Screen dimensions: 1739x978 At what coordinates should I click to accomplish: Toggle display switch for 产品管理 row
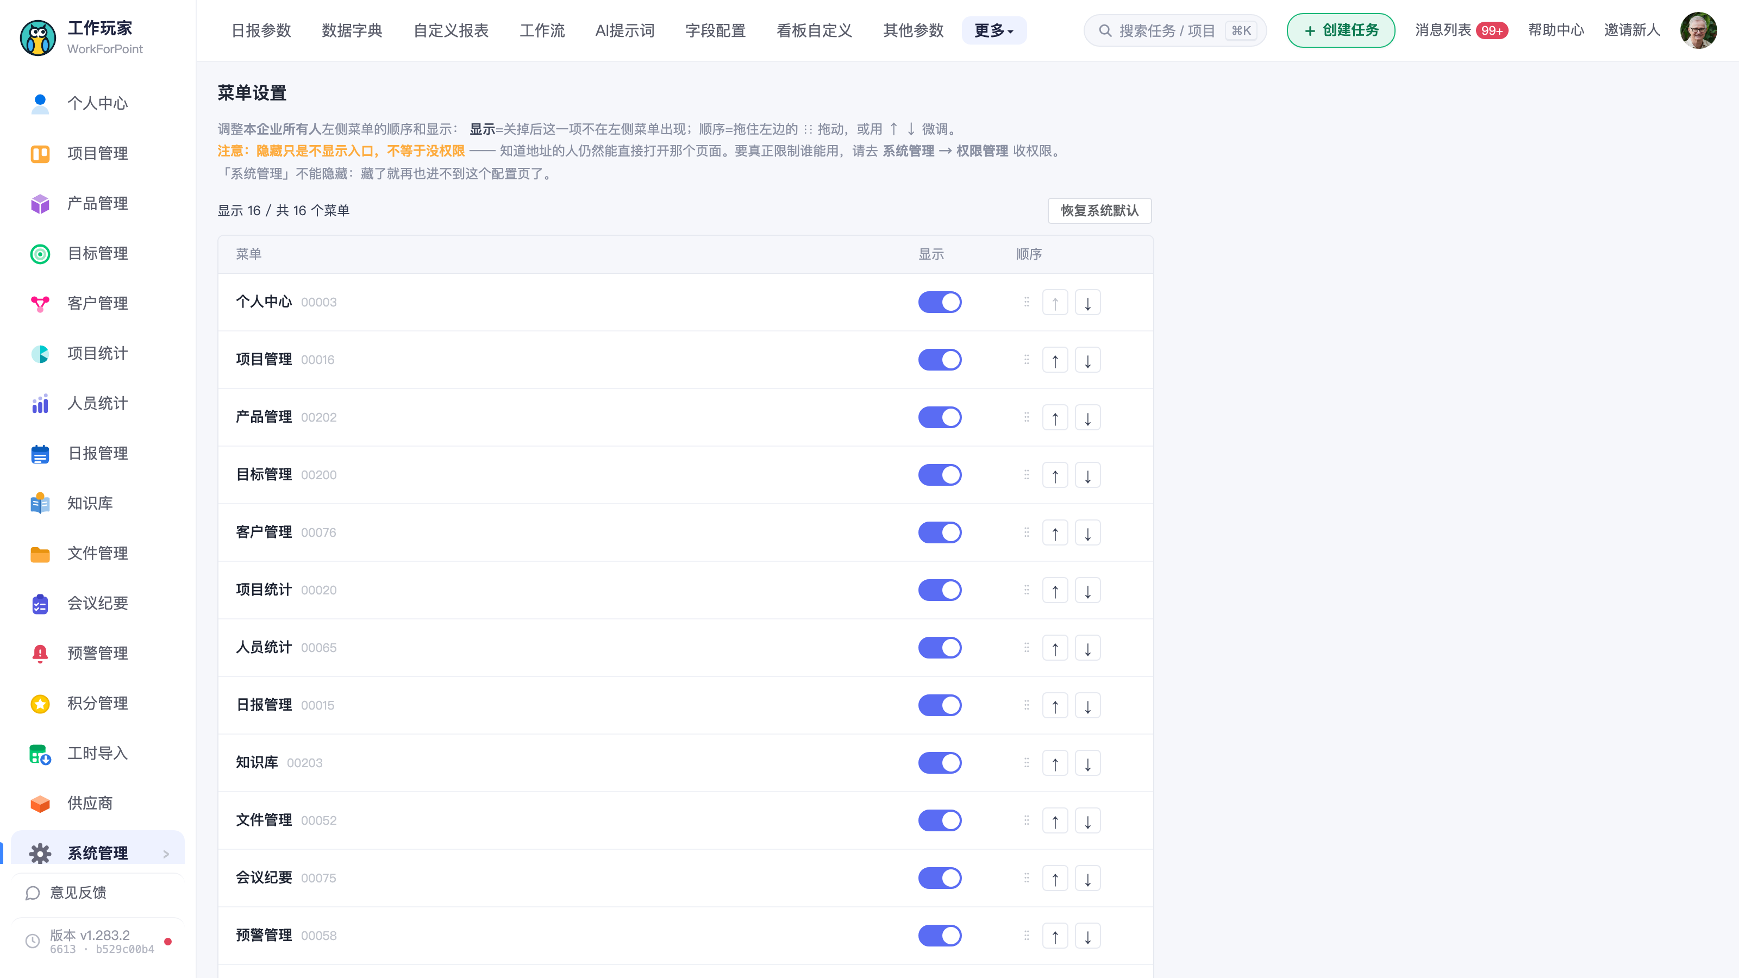940,417
